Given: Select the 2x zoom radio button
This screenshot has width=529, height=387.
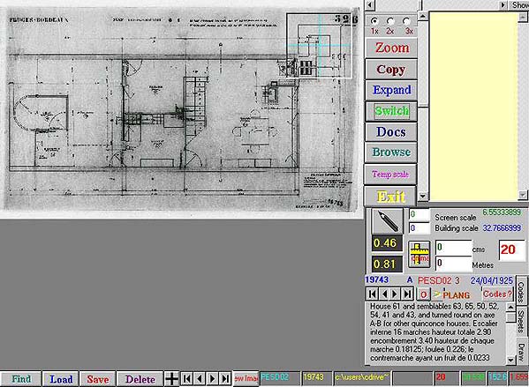Looking at the screenshot, I should 390,21.
